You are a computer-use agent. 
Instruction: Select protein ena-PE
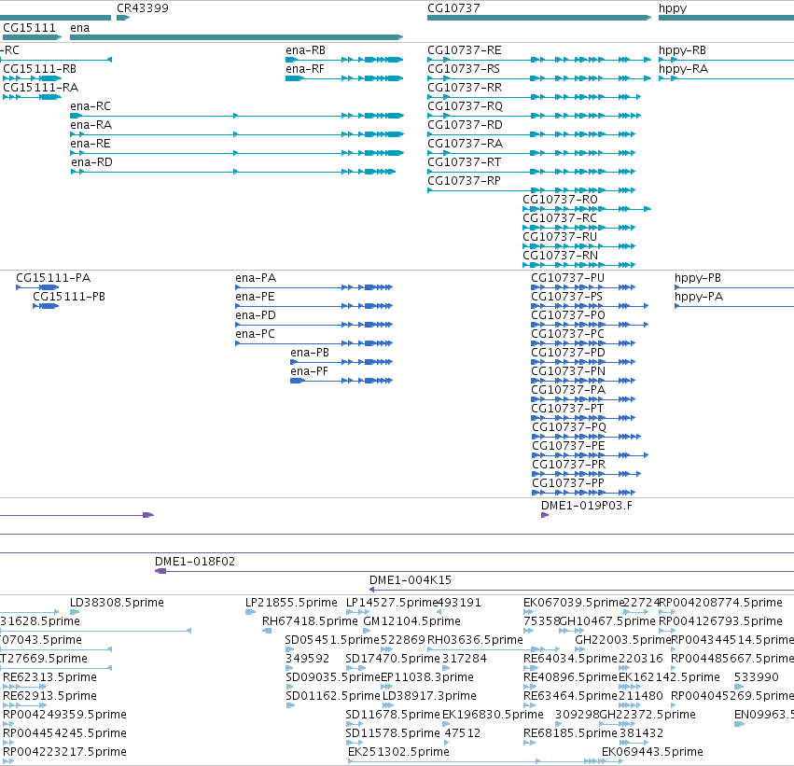[313, 306]
